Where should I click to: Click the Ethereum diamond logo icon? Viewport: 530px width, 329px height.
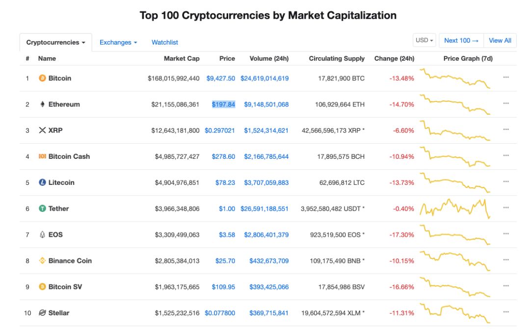[x=42, y=104]
